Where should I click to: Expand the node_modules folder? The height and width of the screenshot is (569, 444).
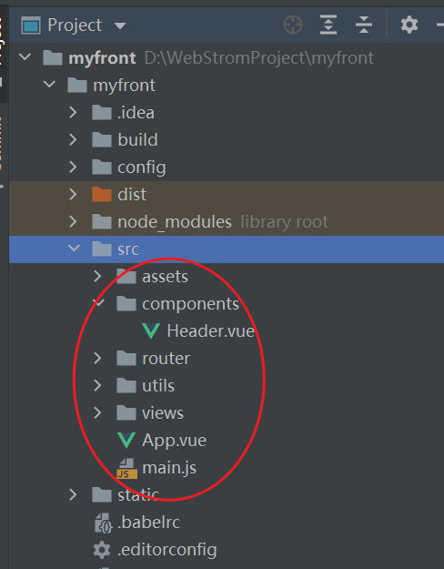click(x=73, y=221)
